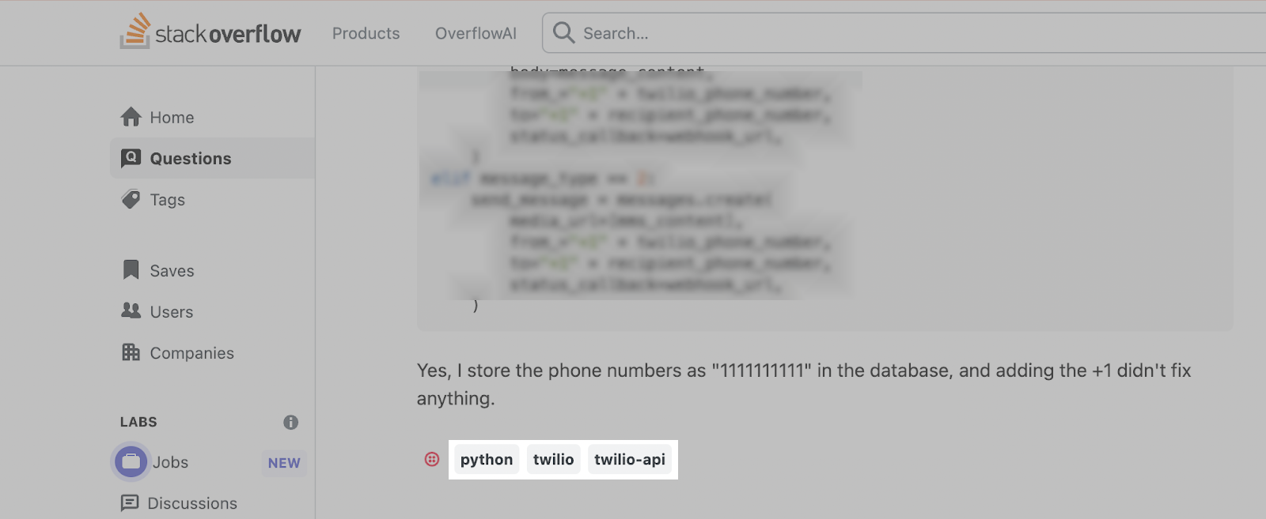Select the python tag

pos(487,459)
